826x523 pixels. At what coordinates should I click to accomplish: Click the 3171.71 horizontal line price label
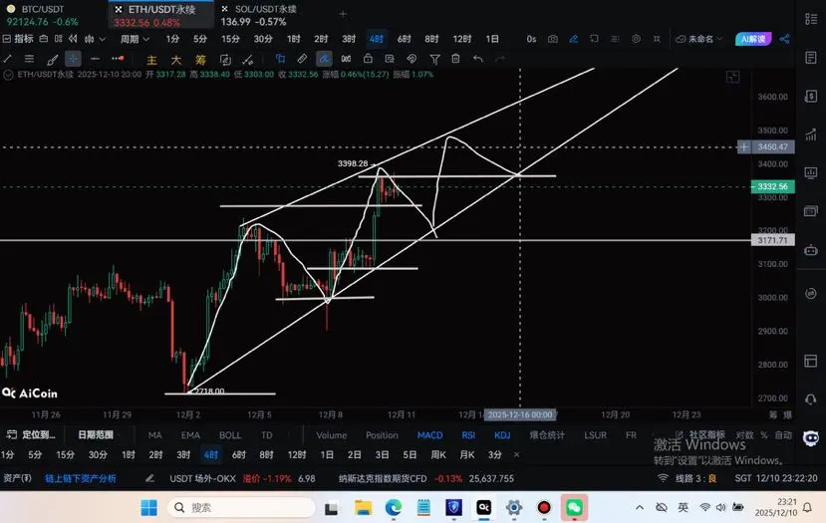[773, 240]
